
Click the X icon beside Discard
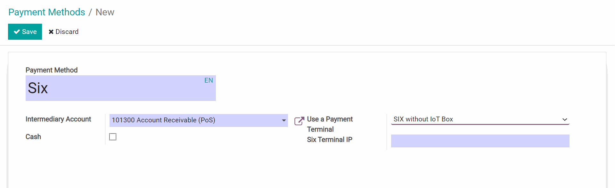click(x=51, y=32)
